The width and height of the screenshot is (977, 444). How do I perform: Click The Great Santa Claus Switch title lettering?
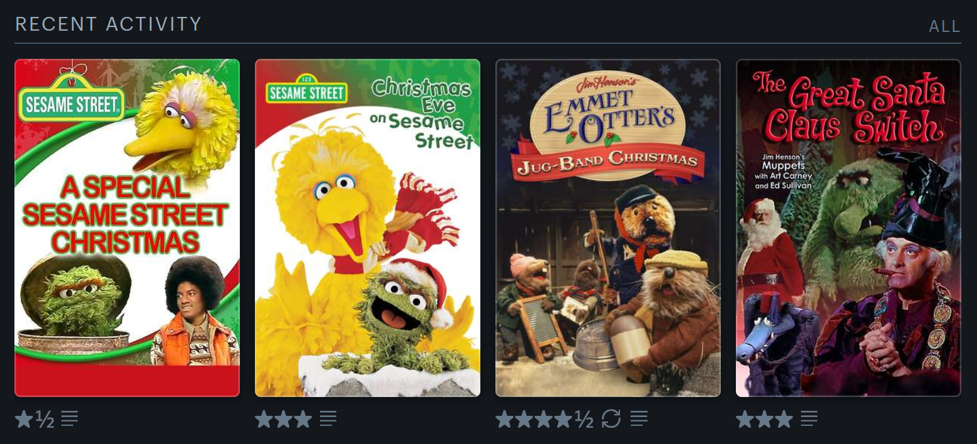tap(849, 108)
